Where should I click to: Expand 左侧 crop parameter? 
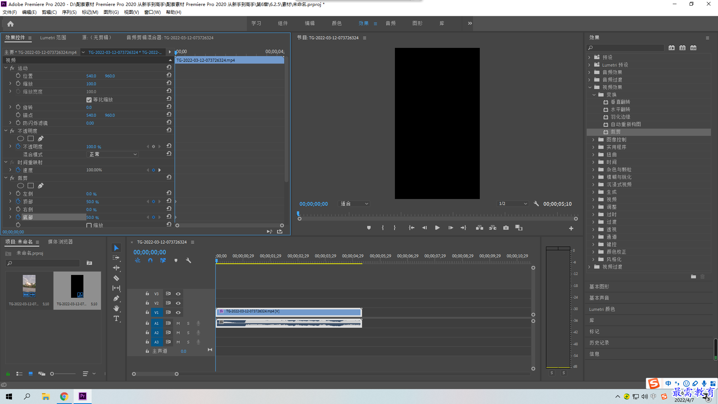tap(10, 193)
